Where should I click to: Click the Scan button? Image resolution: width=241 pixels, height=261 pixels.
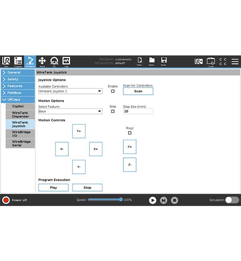pos(138,91)
